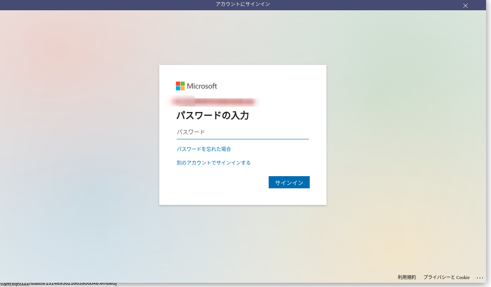Open the forgot password link (パスワードを忘れた場合)
This screenshot has width=491, height=287.
204,149
